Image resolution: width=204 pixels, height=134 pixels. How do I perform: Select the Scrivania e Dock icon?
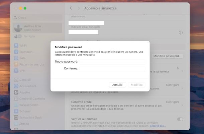[x=16, y=118]
